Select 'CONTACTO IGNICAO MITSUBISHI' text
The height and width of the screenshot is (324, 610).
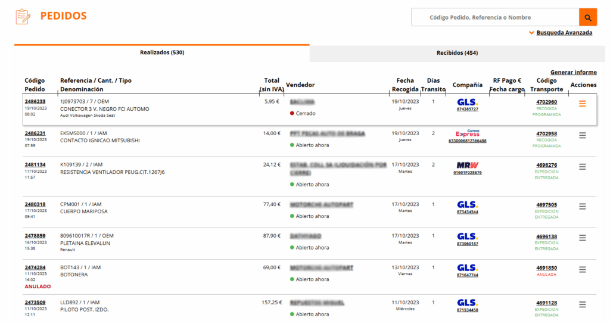[99, 141]
